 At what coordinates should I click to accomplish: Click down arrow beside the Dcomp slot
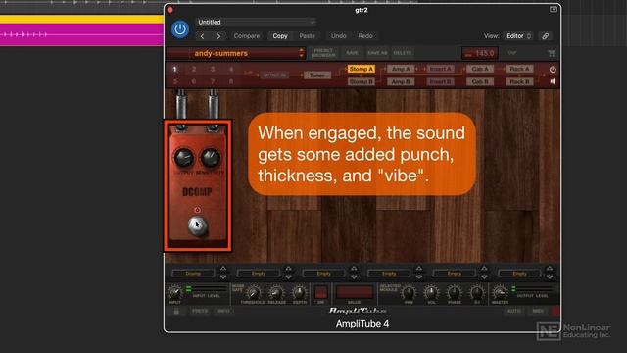pos(223,277)
